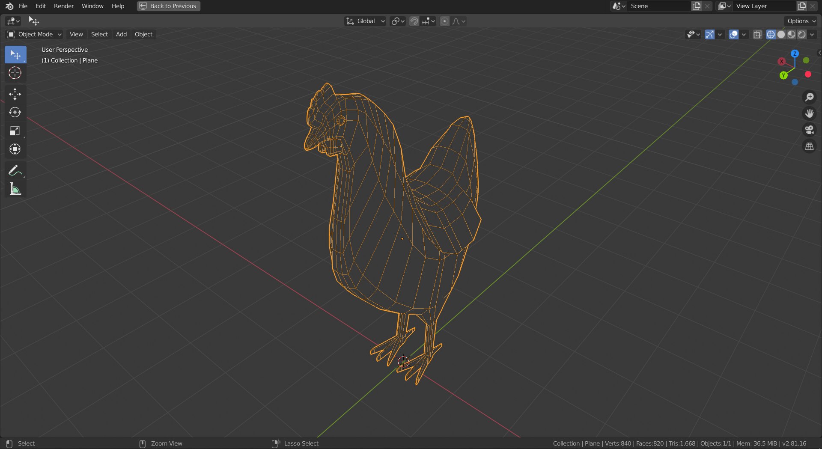Screen dimensions: 822x449
Task: Open the viewport View menu
Action: [x=76, y=34]
